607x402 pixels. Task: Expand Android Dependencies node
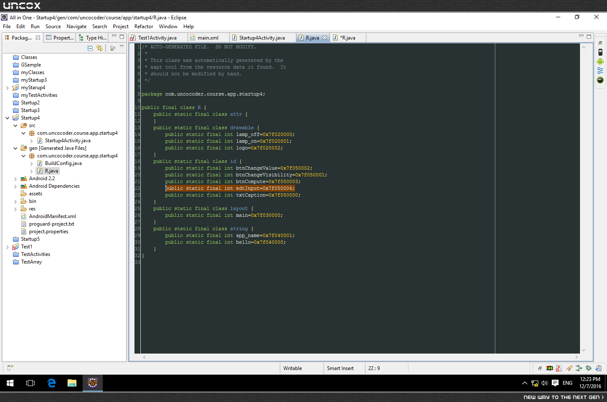(x=15, y=186)
